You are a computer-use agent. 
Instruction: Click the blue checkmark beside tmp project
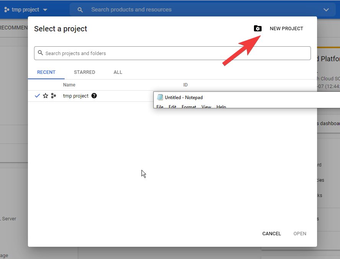point(37,96)
